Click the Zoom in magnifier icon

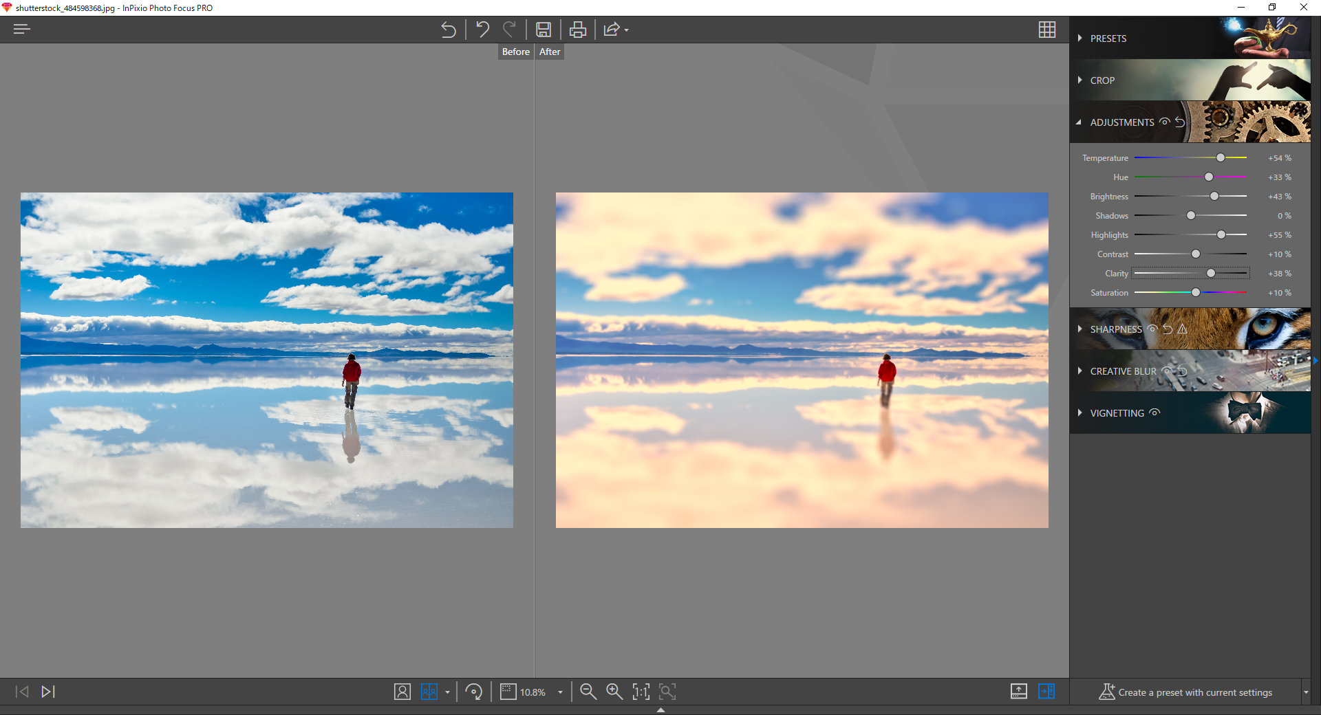[614, 692]
